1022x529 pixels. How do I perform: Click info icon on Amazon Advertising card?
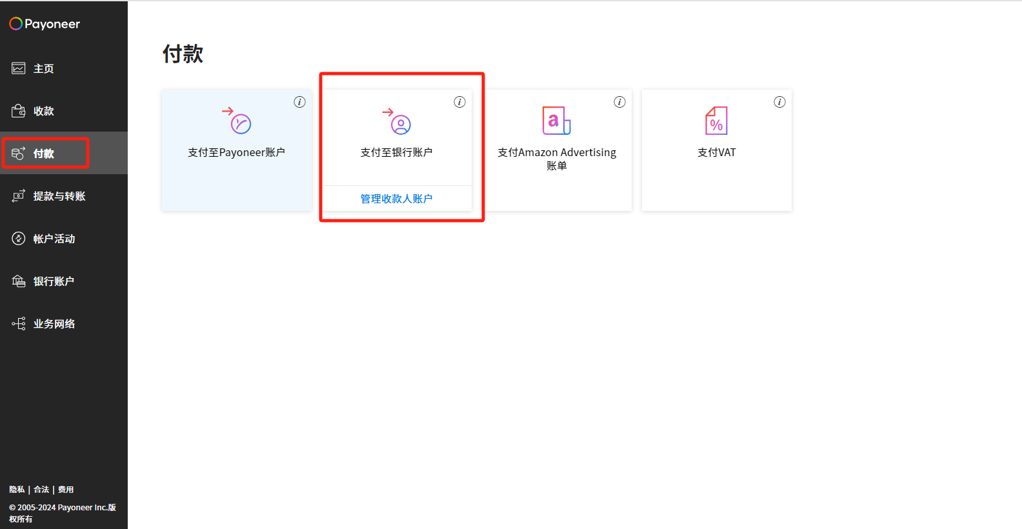pos(619,102)
